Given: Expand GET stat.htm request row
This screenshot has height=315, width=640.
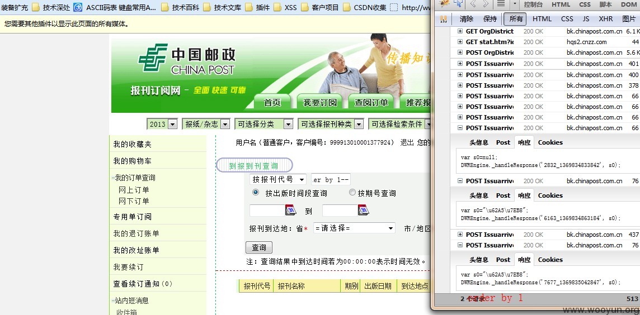Looking at the screenshot, I should 460,41.
